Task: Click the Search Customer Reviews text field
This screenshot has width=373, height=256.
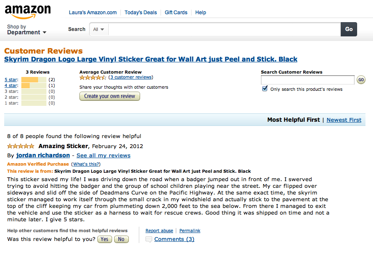Action: coord(307,80)
